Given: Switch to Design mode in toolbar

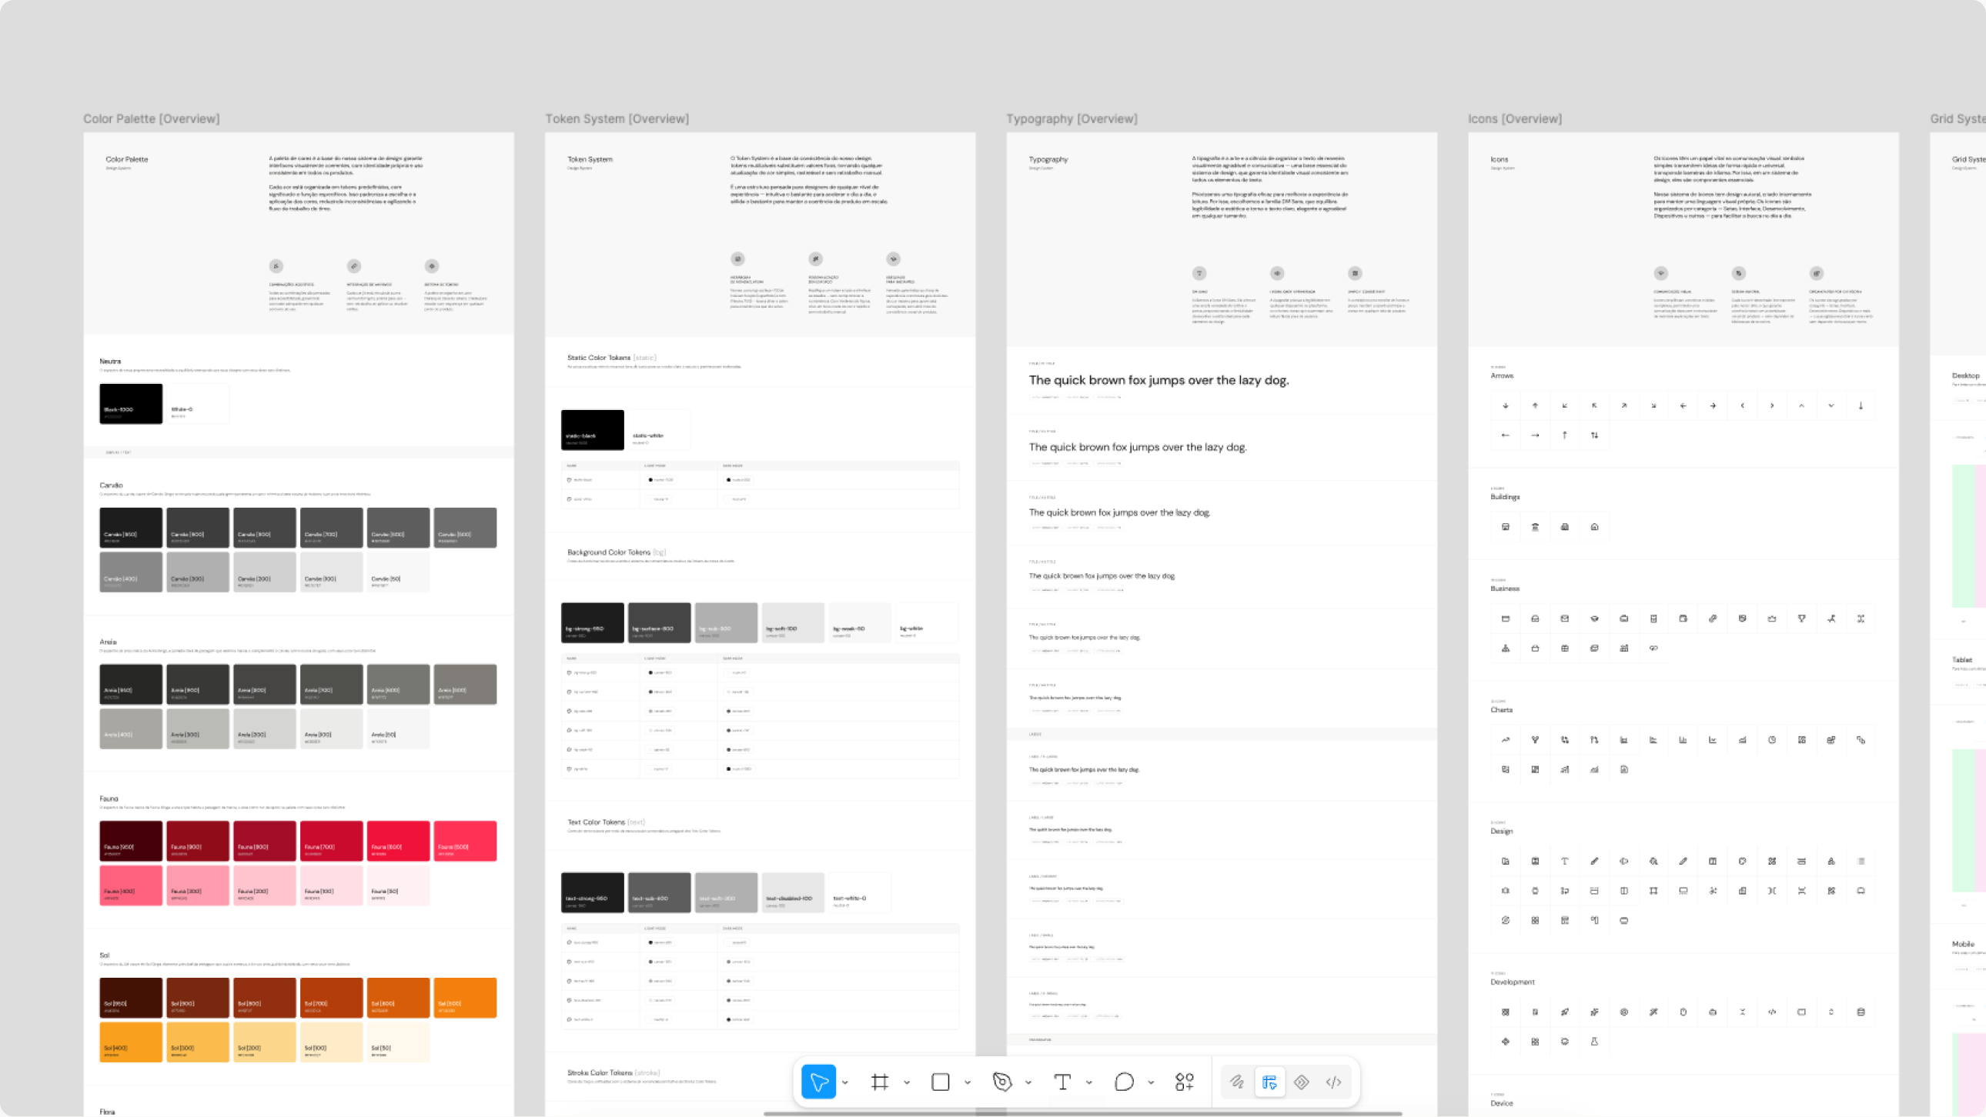Looking at the screenshot, I should tap(1269, 1082).
